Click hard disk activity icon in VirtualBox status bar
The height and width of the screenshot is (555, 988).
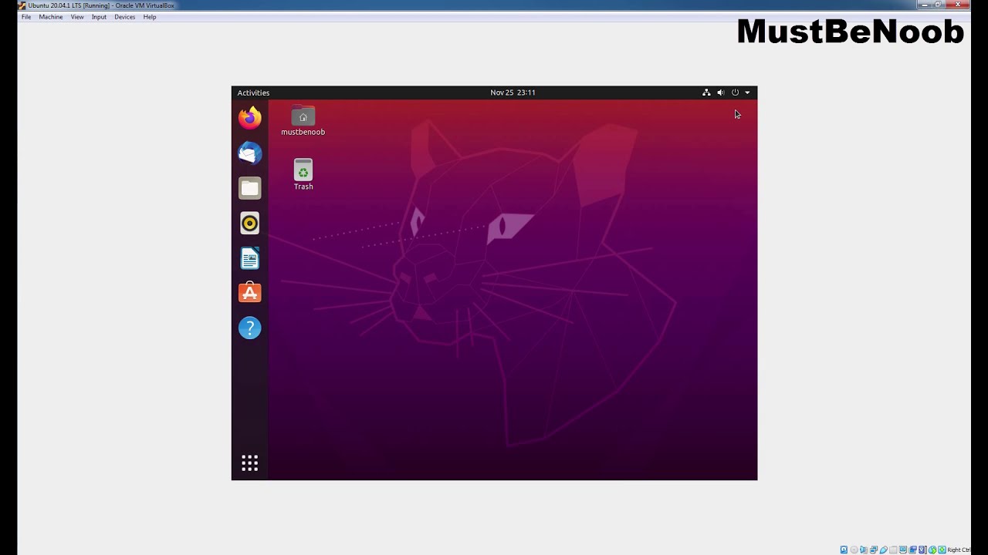tap(844, 550)
